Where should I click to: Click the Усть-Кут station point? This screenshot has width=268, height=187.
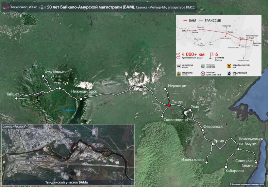[59, 88]
